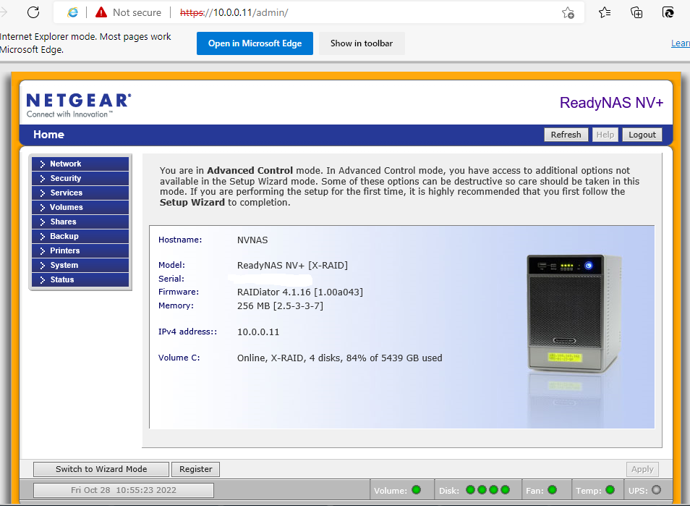Expand the Volumes menu section
This screenshot has width=690, height=506.
pyautogui.click(x=80, y=208)
